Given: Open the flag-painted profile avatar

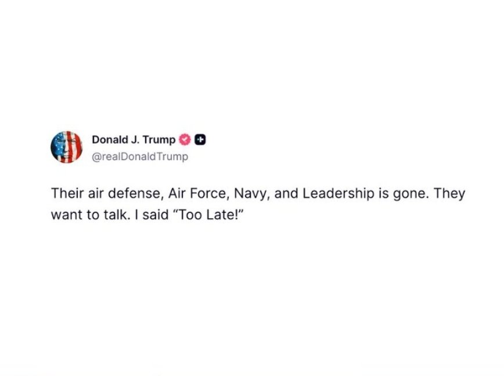Looking at the screenshot, I should (x=67, y=147).
